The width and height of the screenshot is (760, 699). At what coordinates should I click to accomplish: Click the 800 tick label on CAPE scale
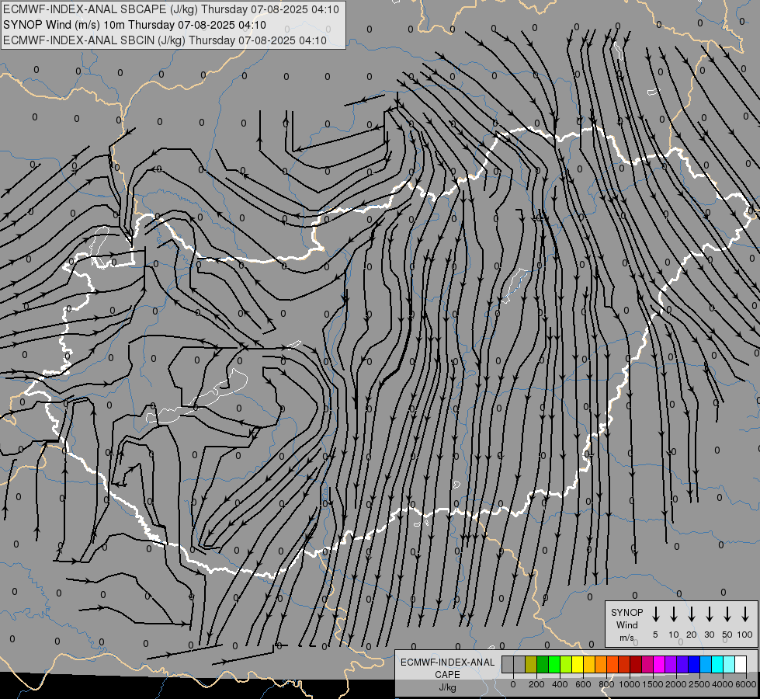coord(606,684)
